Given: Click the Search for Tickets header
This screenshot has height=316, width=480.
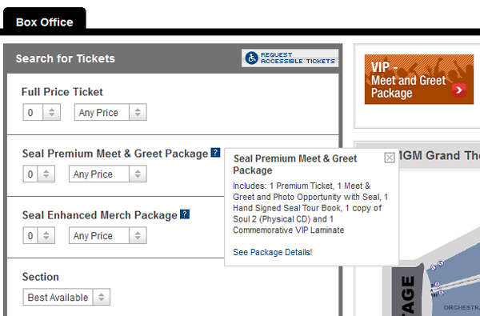Looking at the screenshot, I should coord(66,58).
